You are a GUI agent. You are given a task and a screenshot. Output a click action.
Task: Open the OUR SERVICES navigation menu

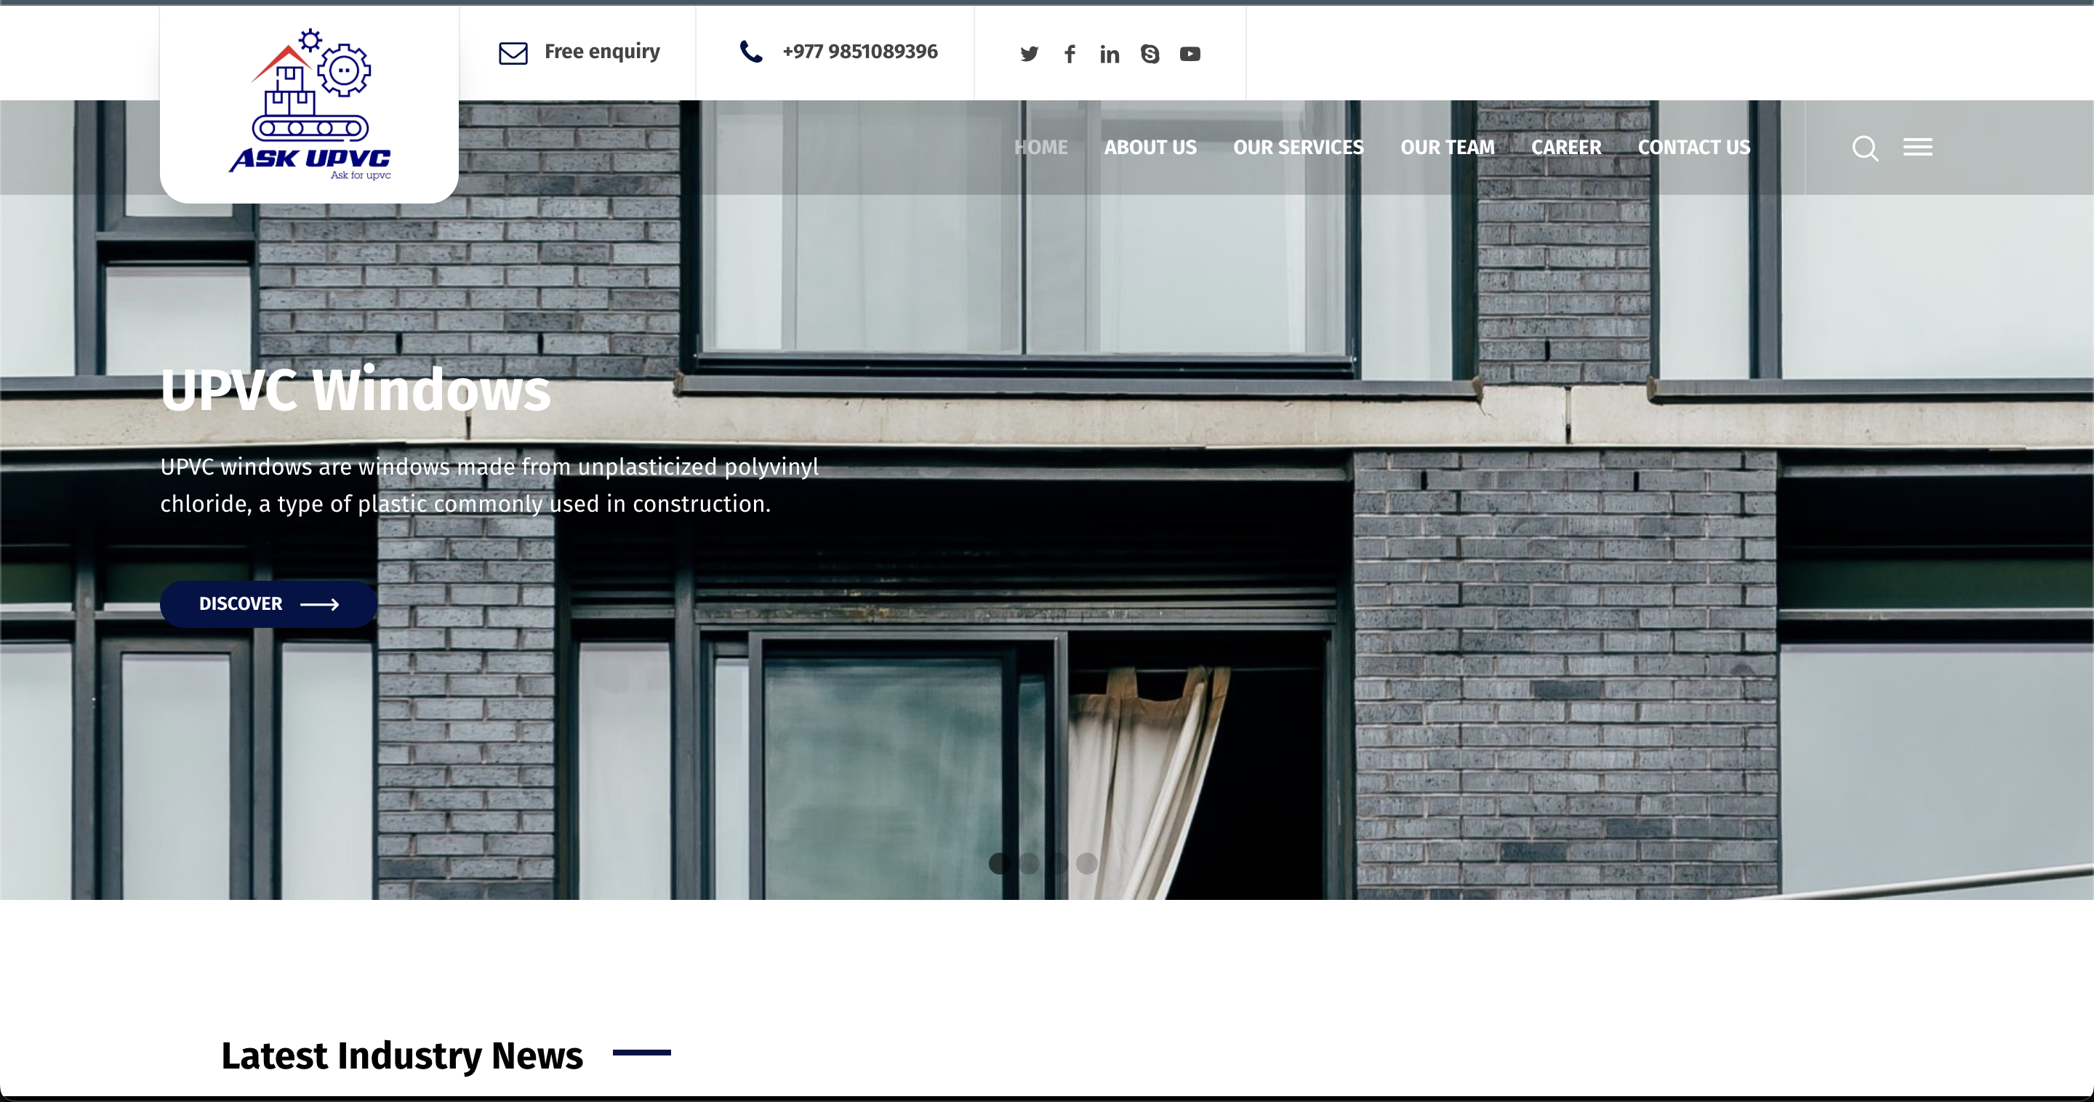[x=1298, y=147]
